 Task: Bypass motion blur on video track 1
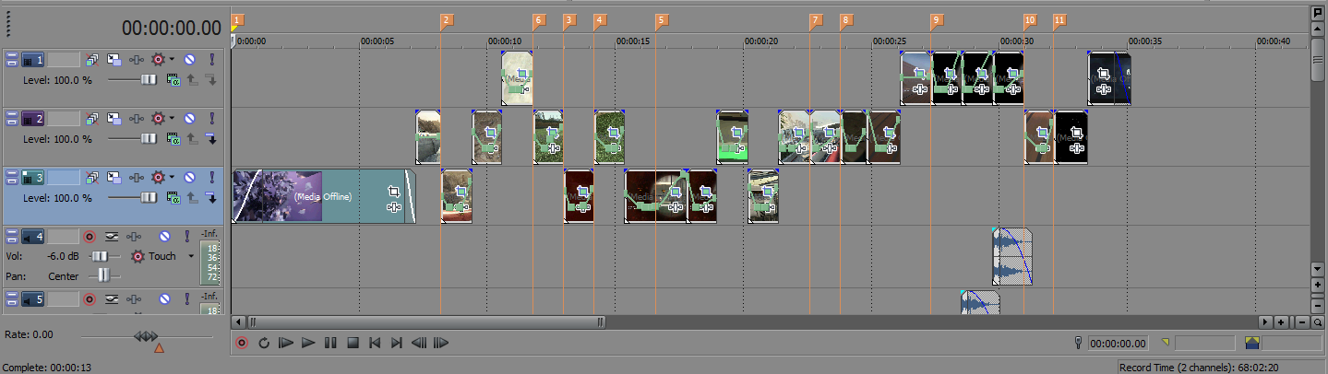tap(93, 60)
